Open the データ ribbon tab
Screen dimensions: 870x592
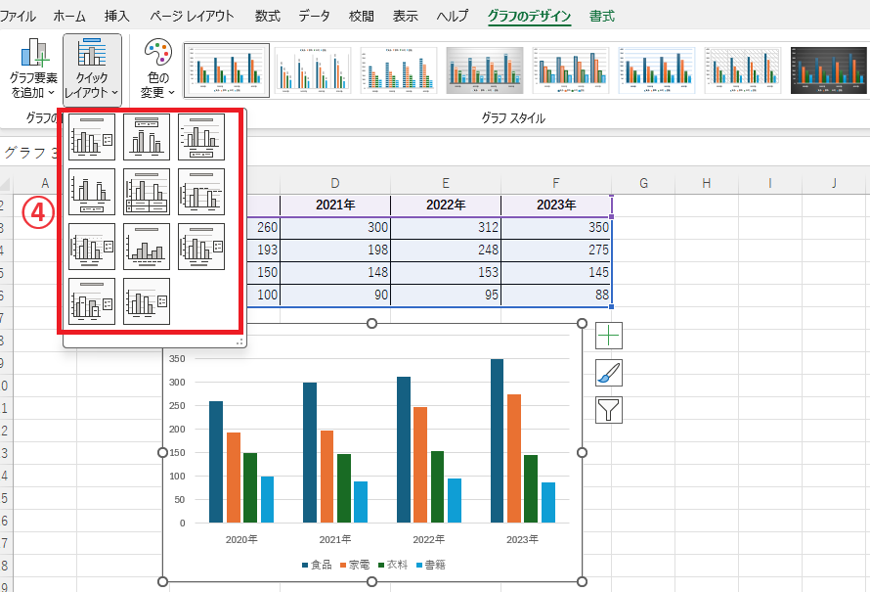tap(314, 16)
